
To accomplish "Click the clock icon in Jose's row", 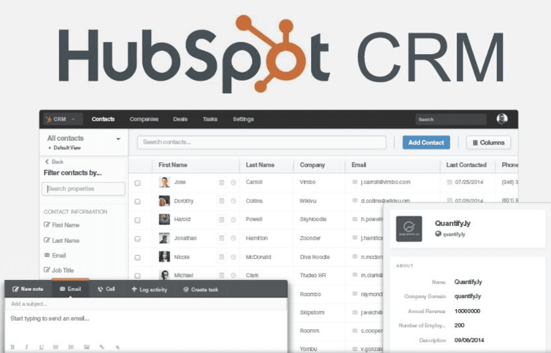I will click(x=234, y=183).
